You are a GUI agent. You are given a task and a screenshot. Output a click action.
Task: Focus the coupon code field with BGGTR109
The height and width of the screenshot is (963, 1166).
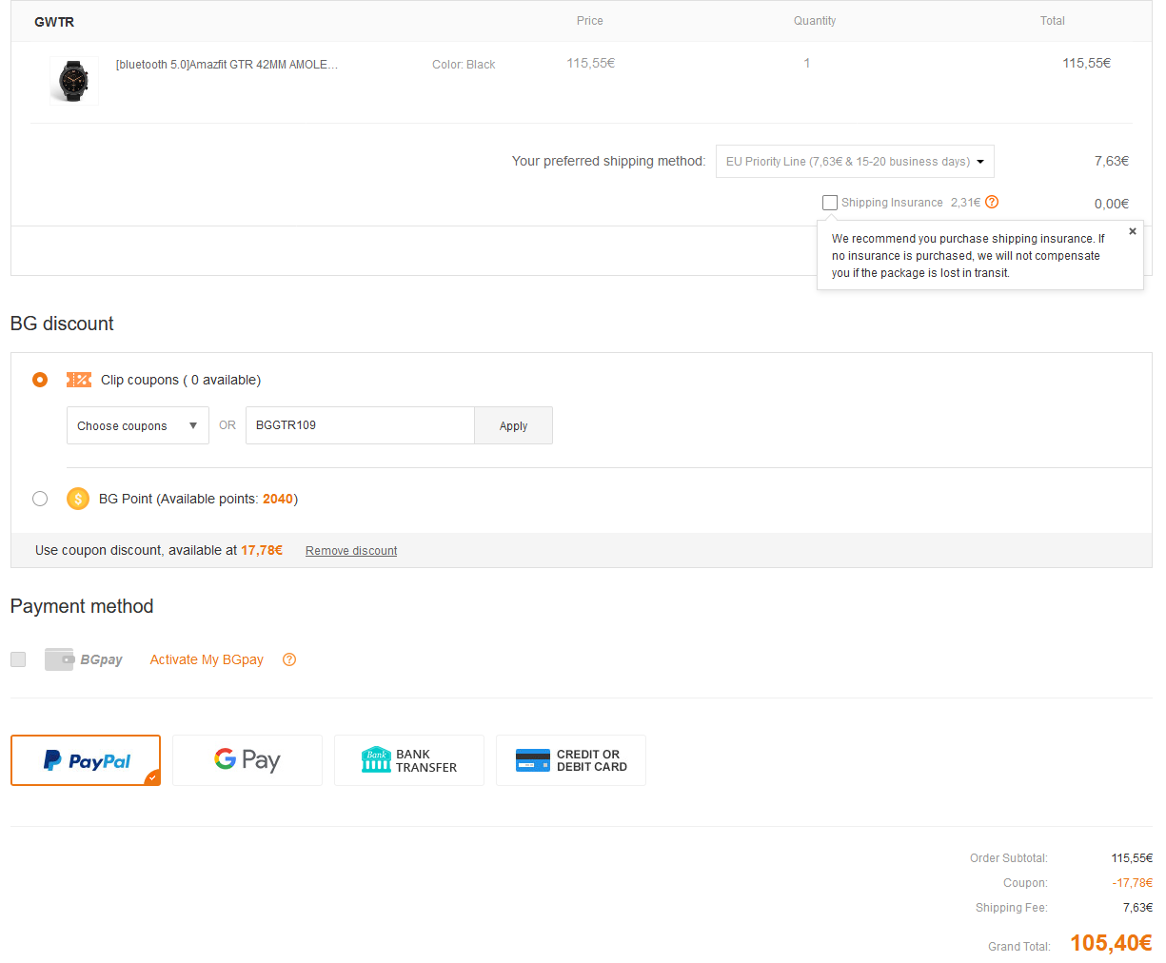[360, 425]
